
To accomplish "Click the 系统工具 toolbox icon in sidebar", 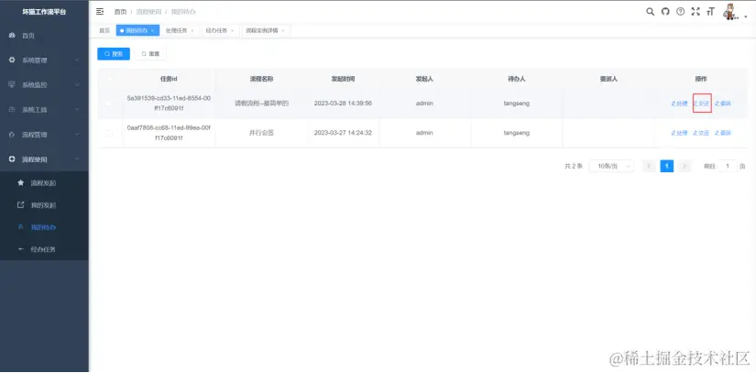I will click(x=12, y=110).
